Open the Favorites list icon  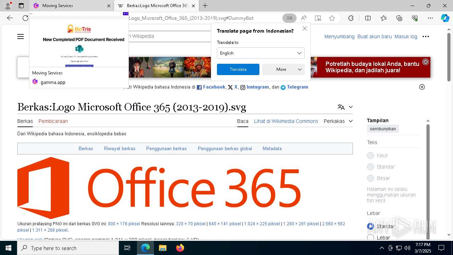point(384,18)
